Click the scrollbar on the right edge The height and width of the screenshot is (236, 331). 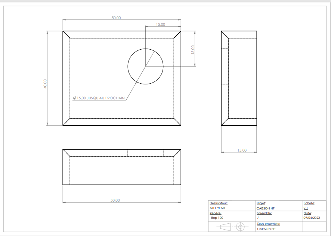pyautogui.click(x=328, y=112)
